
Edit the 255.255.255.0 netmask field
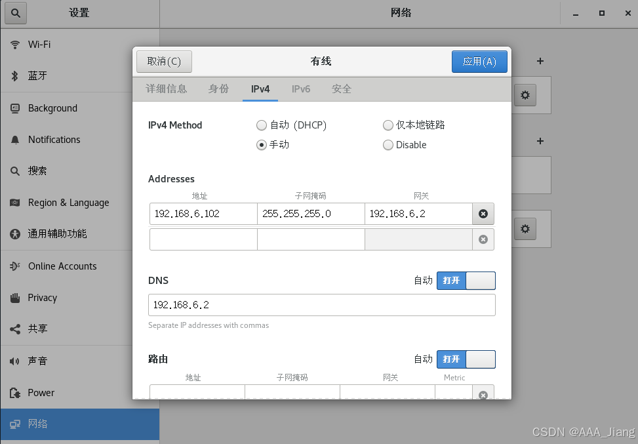311,214
